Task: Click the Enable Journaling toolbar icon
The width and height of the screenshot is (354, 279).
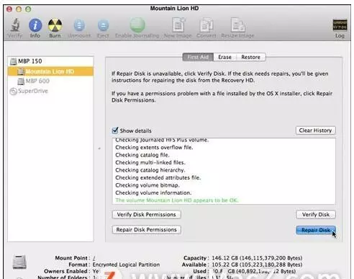Action: tap(137, 25)
